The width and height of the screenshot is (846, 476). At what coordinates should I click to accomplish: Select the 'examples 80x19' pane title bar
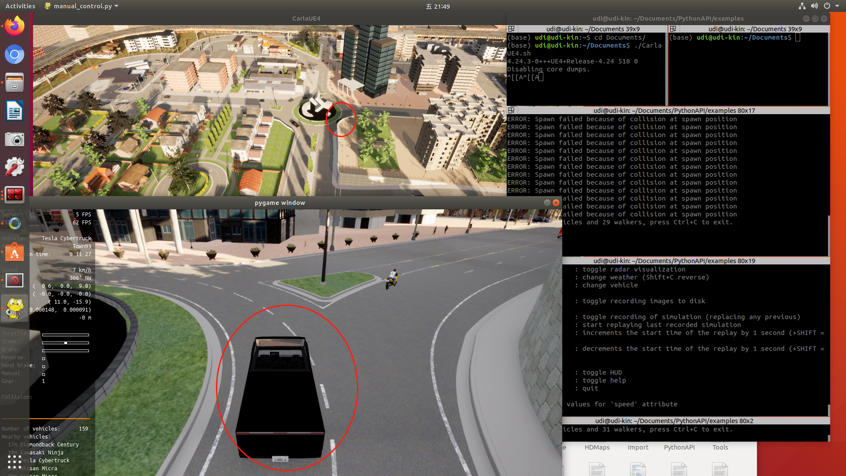click(x=674, y=261)
